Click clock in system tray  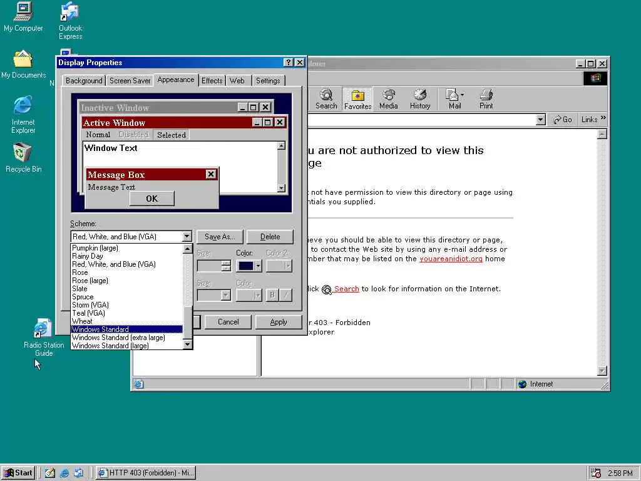point(620,473)
